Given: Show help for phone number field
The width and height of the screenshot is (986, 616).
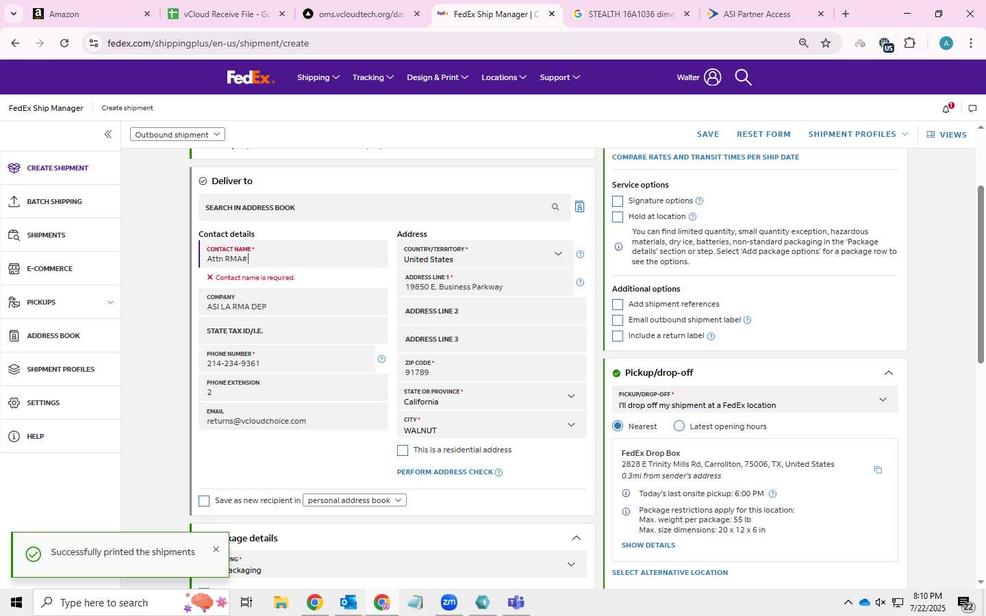Looking at the screenshot, I should pyautogui.click(x=381, y=359).
